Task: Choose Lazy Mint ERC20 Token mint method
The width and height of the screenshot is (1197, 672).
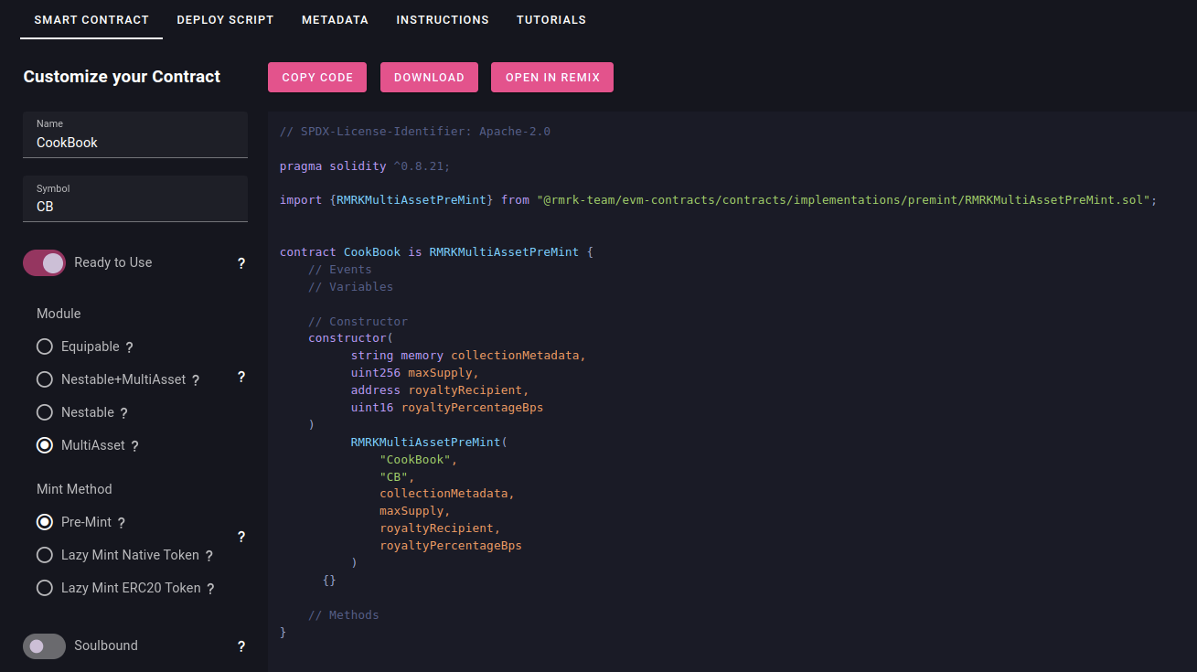Action: tap(45, 588)
